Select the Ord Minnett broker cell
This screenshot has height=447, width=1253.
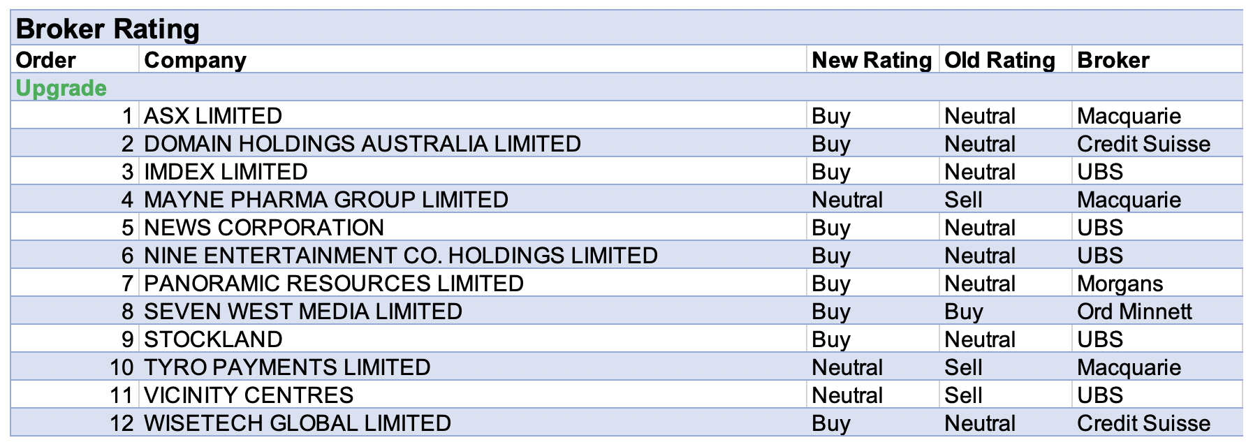(1134, 312)
